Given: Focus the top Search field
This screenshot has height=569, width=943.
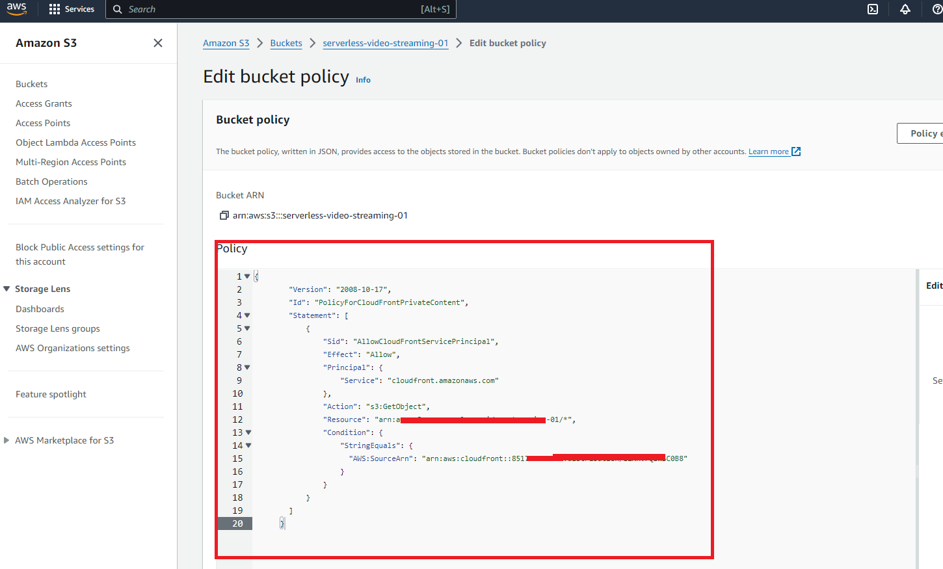Looking at the screenshot, I should (x=281, y=9).
